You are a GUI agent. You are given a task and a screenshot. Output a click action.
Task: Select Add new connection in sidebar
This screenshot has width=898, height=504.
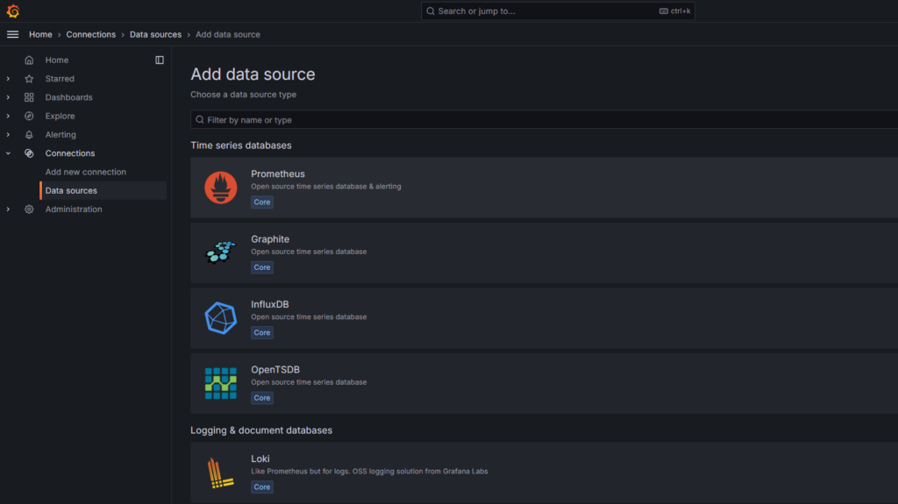[x=85, y=172]
